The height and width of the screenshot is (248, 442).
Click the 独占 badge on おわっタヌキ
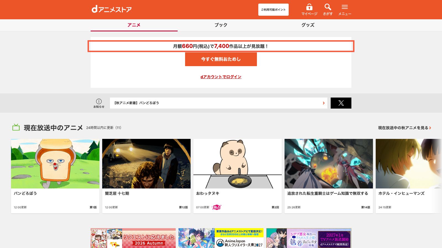click(x=217, y=207)
